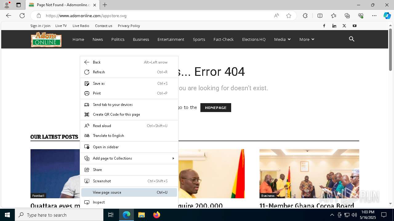Open the News section
Screen dimensions: 394x221
click(98, 39)
